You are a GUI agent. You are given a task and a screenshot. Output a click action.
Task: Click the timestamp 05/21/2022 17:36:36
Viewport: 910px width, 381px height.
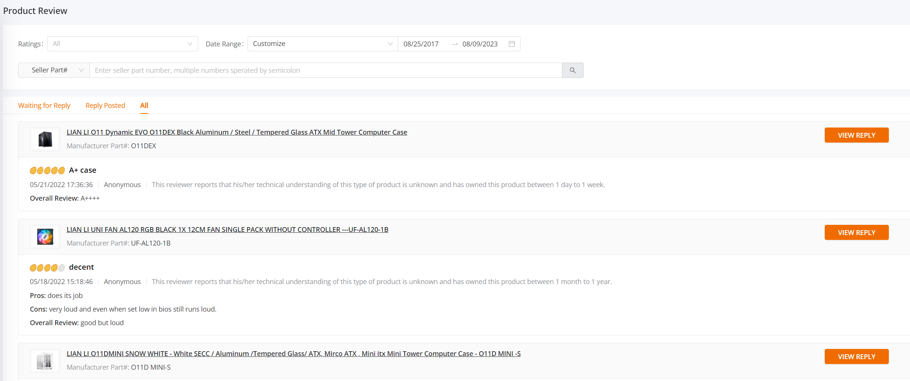point(61,184)
